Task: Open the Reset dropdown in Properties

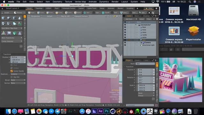Action: [x=146, y=93]
